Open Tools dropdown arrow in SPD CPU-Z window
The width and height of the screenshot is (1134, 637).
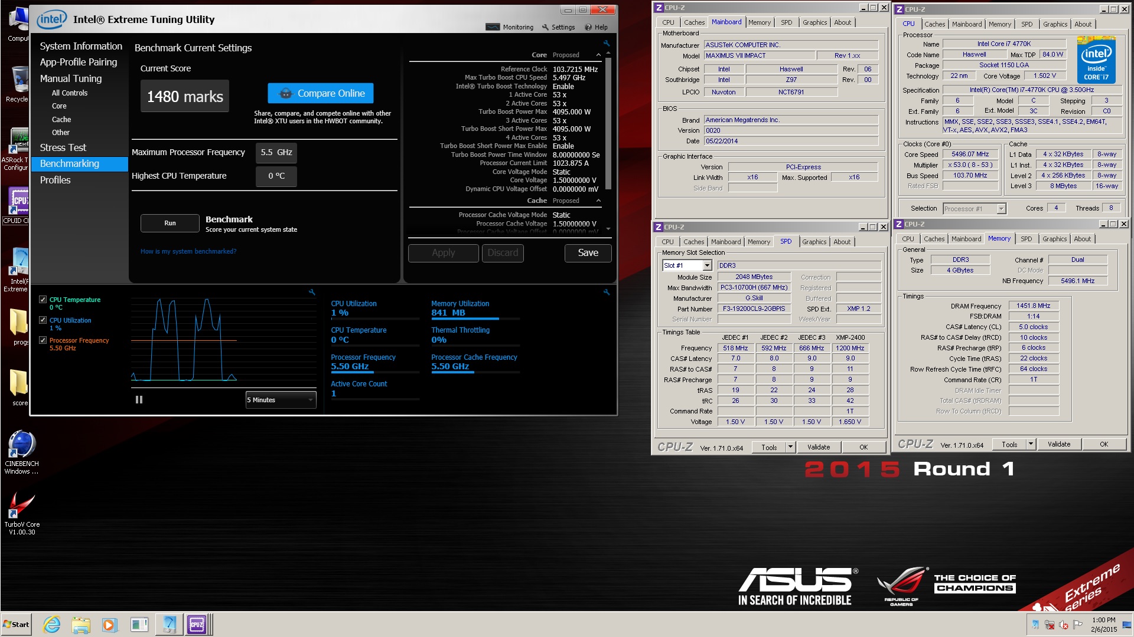coord(790,447)
